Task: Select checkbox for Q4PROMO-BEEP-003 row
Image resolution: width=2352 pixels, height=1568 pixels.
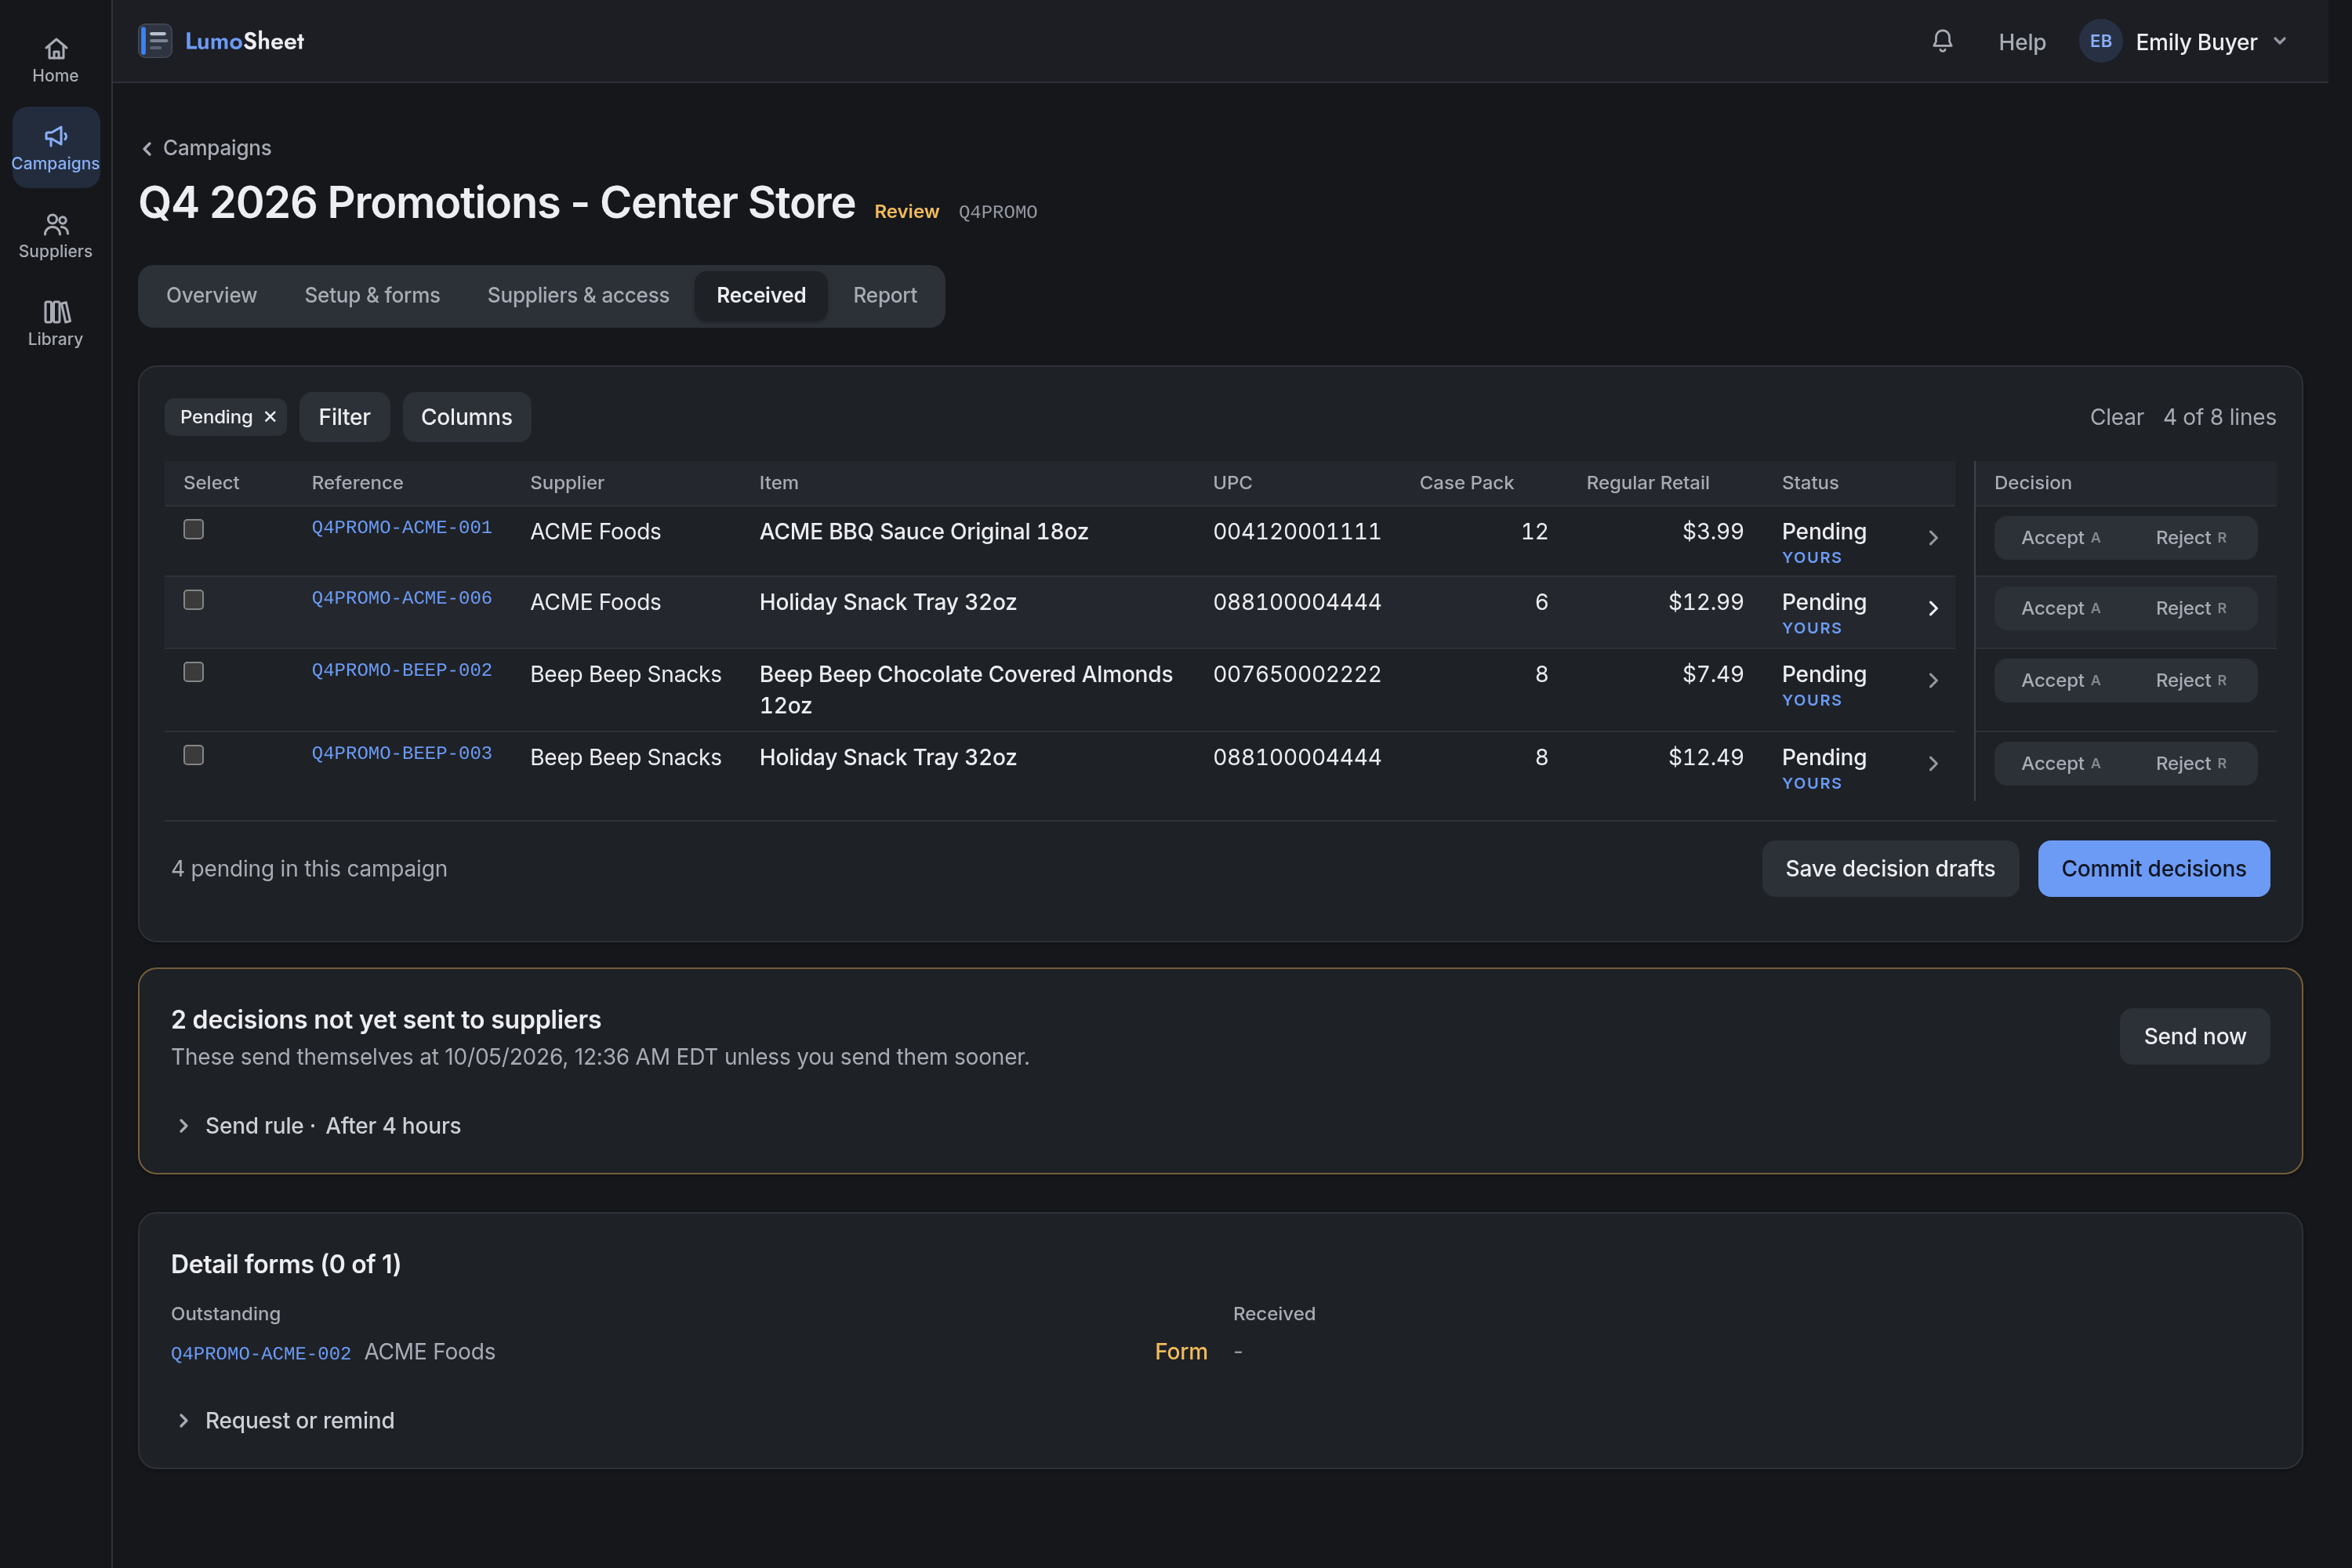Action: (194, 755)
